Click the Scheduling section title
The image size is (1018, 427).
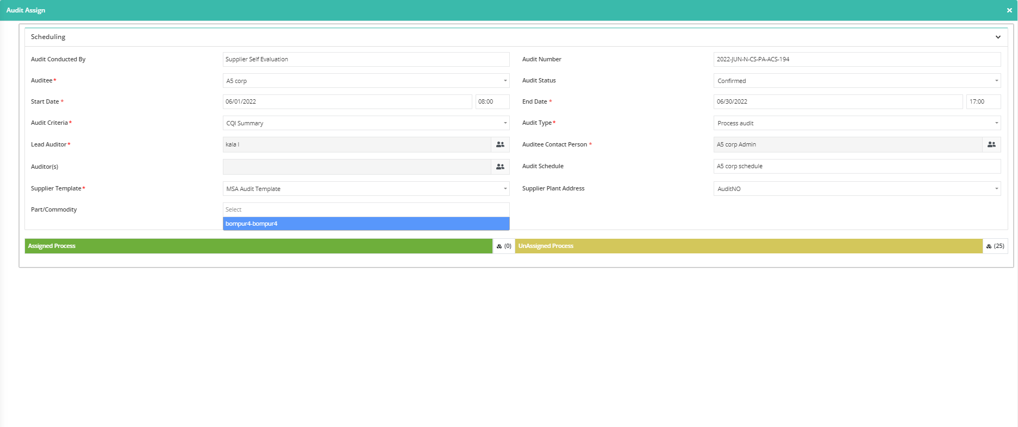click(x=48, y=37)
